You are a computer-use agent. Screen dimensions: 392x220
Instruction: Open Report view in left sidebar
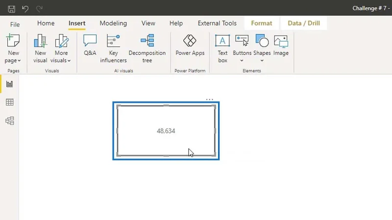click(x=9, y=84)
